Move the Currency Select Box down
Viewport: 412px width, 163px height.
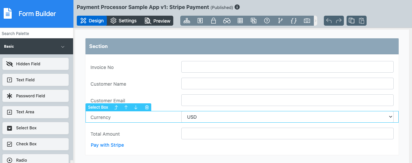click(136, 107)
